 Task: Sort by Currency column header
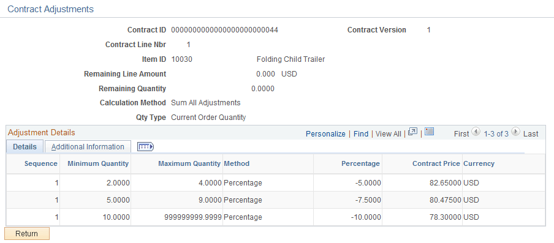pos(479,163)
